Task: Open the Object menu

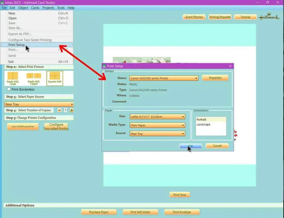Action: click(23, 8)
